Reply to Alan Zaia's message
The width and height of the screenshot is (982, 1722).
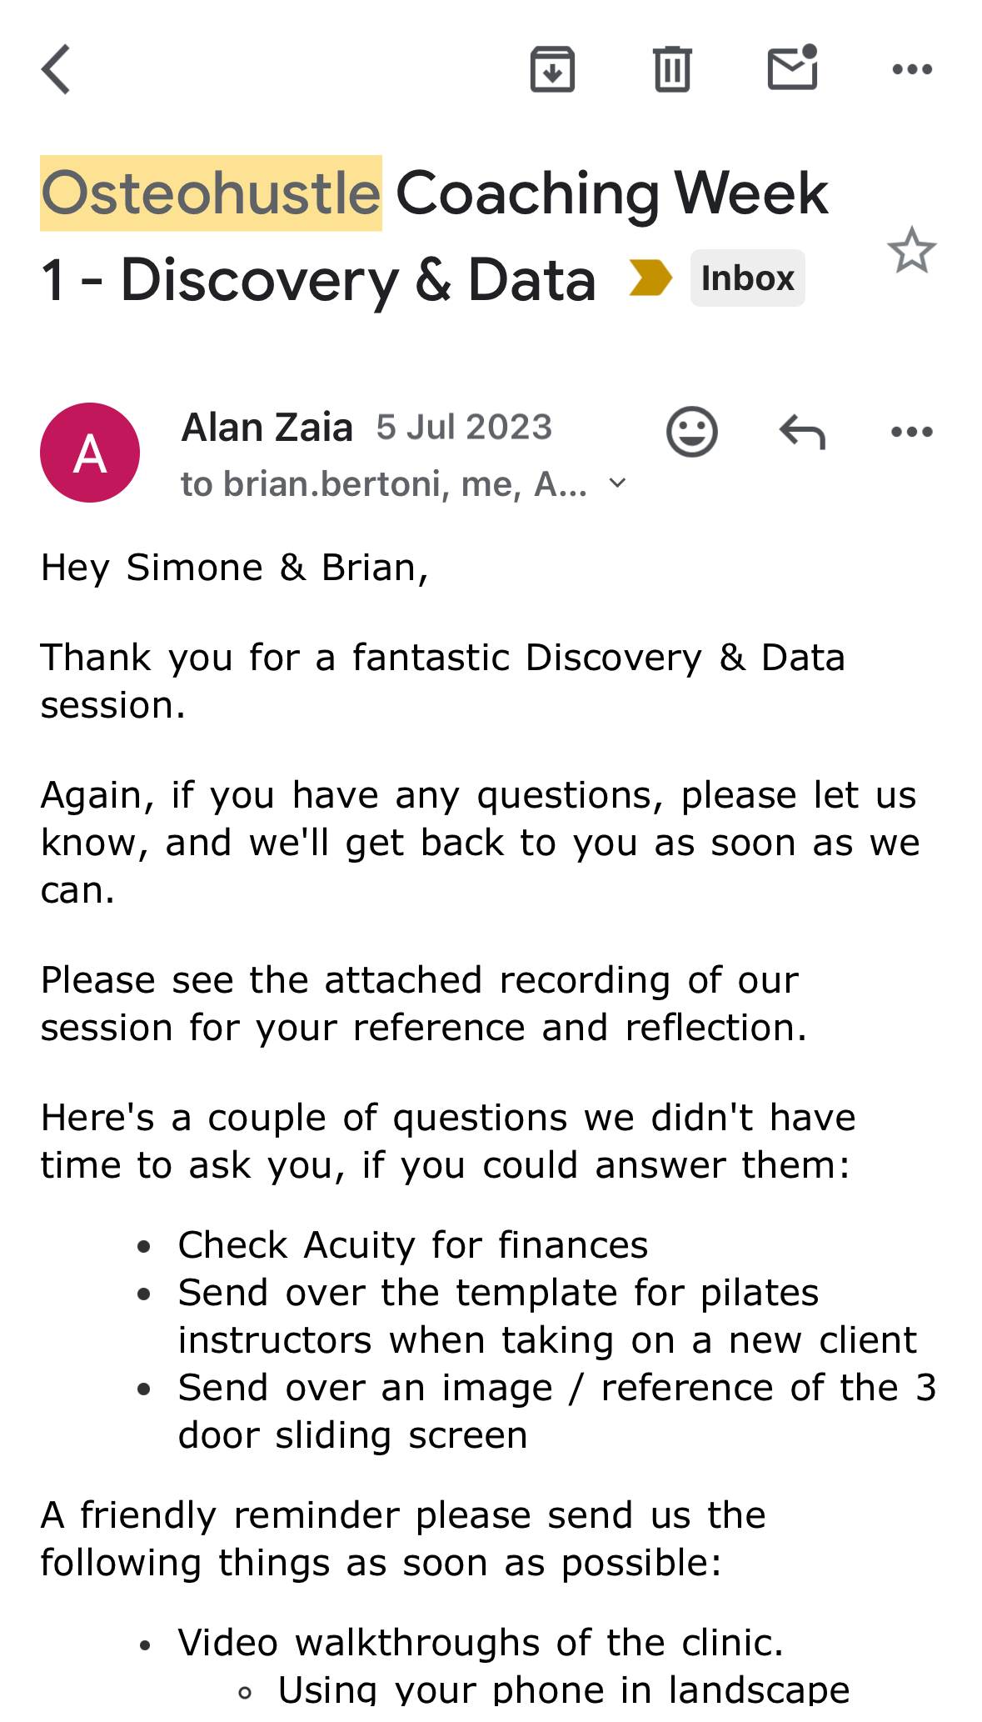tap(802, 432)
